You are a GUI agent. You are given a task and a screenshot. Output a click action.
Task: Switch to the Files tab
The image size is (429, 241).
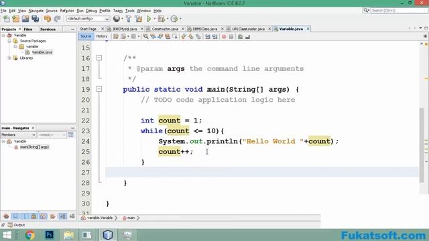pyautogui.click(x=28, y=29)
